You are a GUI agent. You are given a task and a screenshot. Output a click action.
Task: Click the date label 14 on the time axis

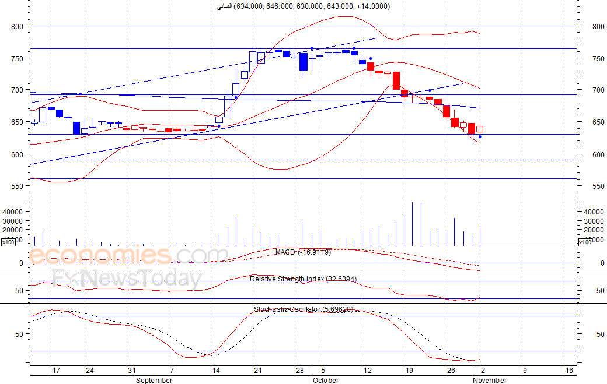(x=215, y=371)
